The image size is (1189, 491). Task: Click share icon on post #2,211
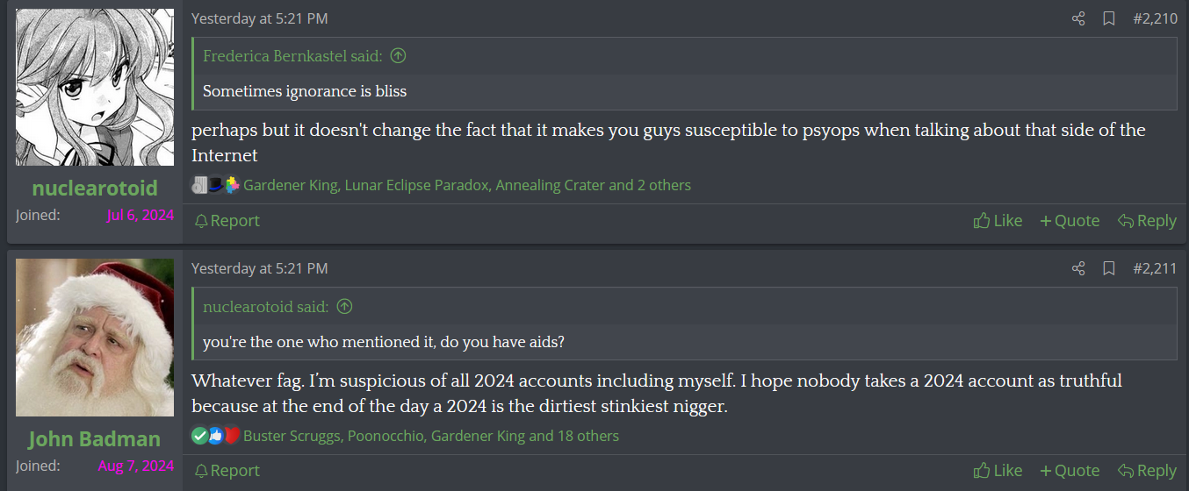(1078, 268)
